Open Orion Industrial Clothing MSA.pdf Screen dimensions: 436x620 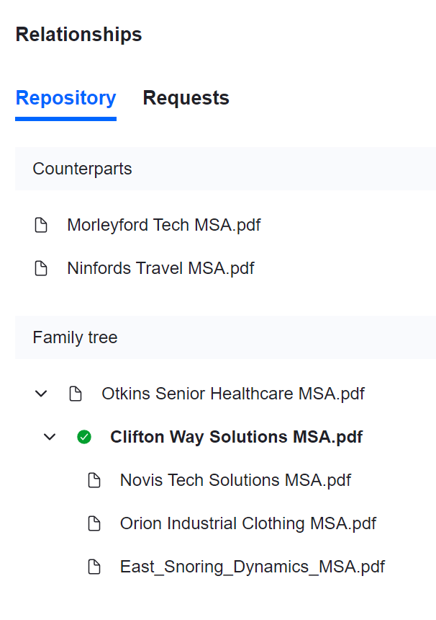247,523
